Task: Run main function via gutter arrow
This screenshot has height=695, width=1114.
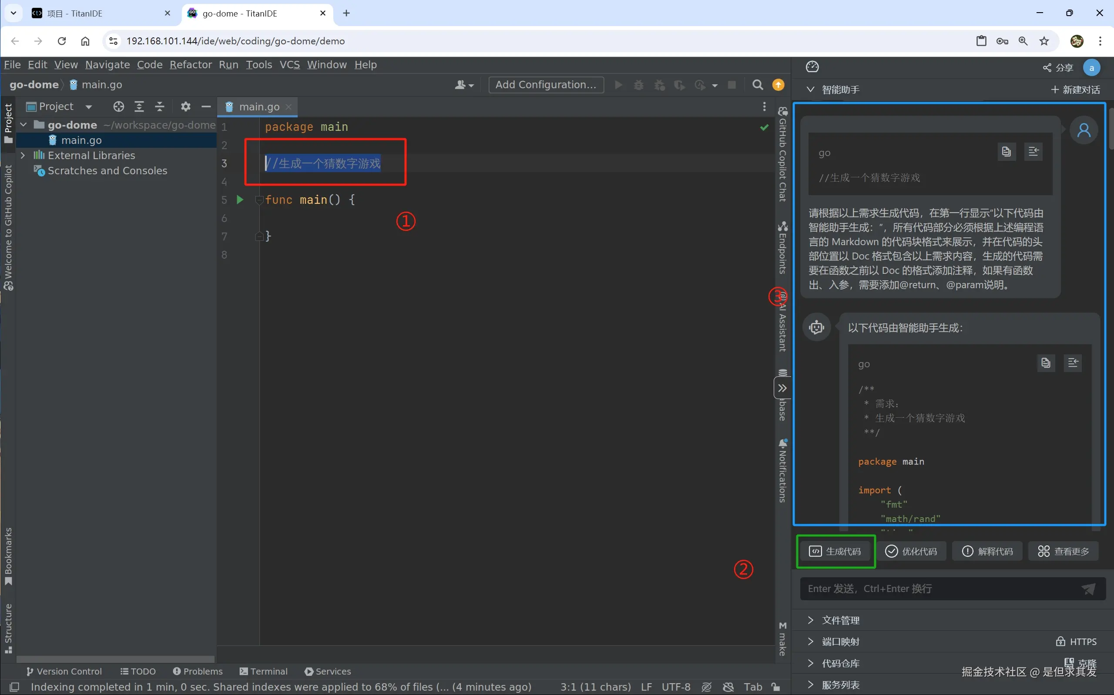Action: tap(240, 200)
